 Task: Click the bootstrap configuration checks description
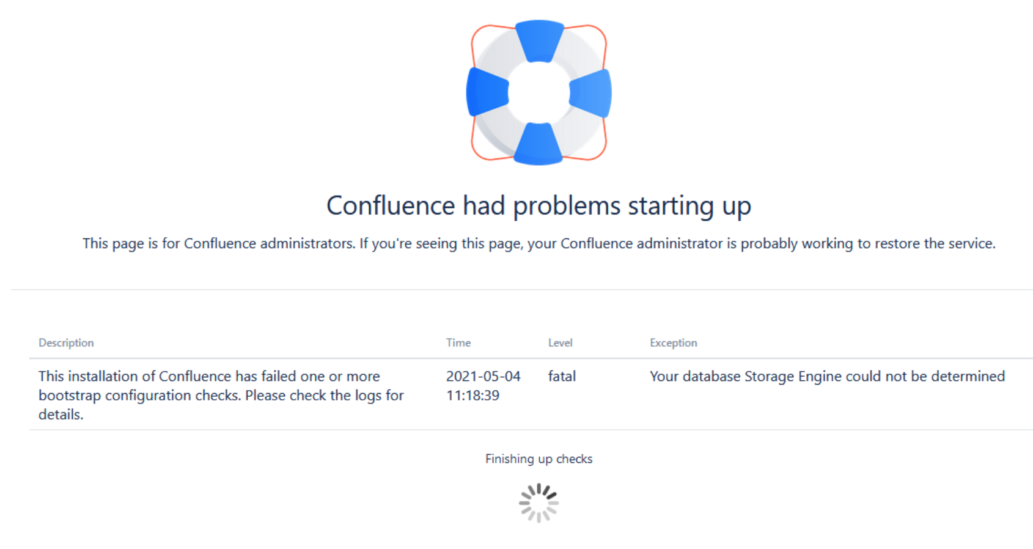click(221, 395)
